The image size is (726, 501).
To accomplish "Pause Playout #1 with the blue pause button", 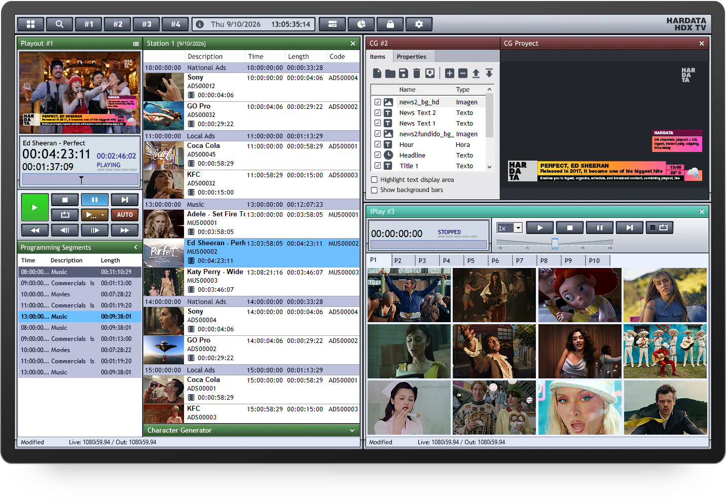I will 95,200.
